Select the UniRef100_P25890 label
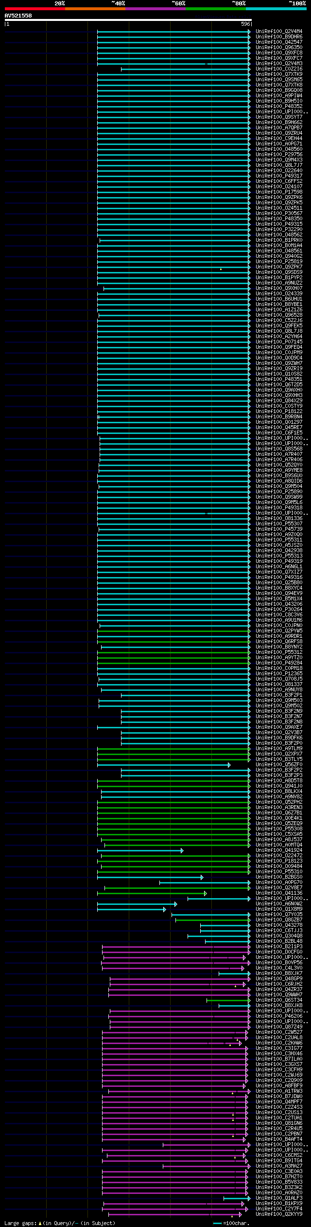The height and width of the screenshot is (1227, 311). click(279, 492)
